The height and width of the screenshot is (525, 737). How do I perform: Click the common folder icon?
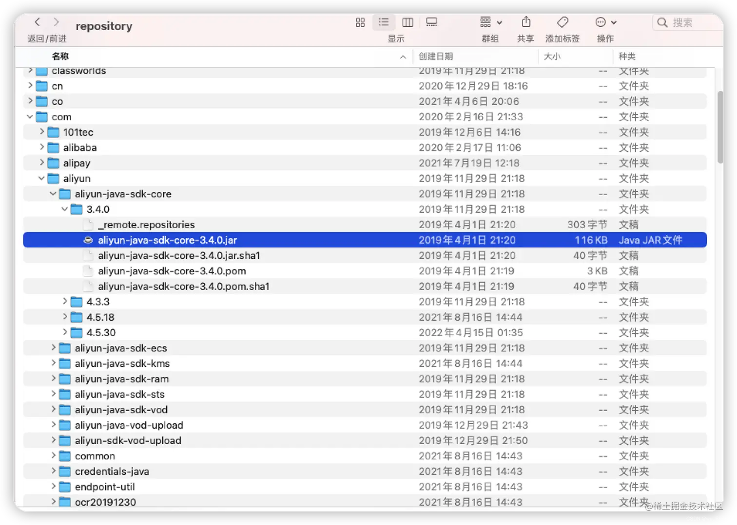65,456
